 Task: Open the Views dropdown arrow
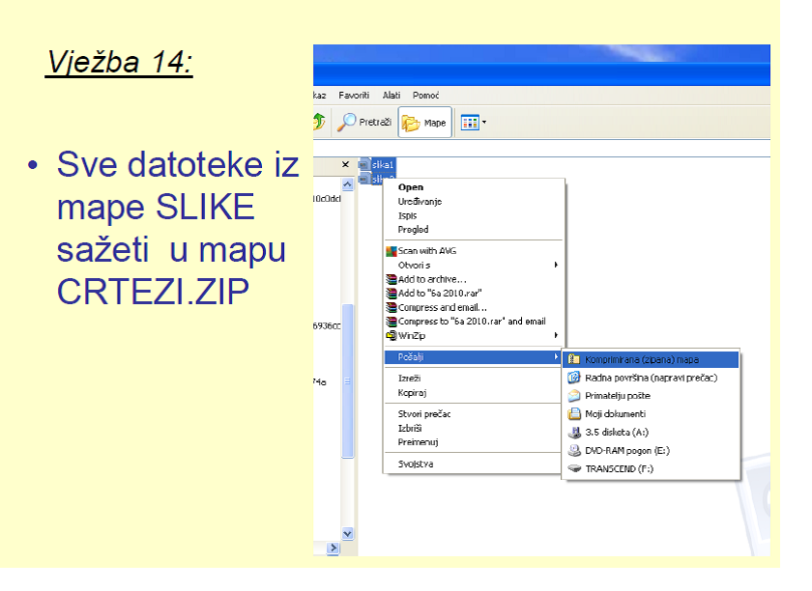pyautogui.click(x=483, y=122)
